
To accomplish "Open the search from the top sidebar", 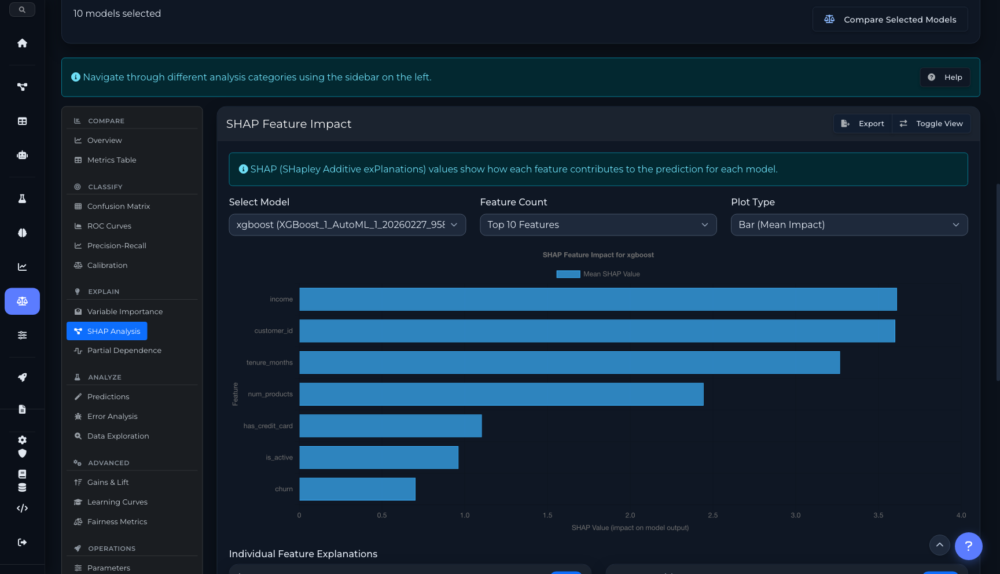I will point(22,9).
